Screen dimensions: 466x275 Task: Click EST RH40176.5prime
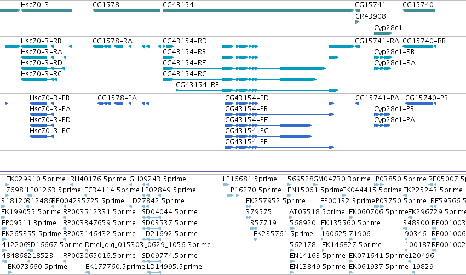pos(98,179)
